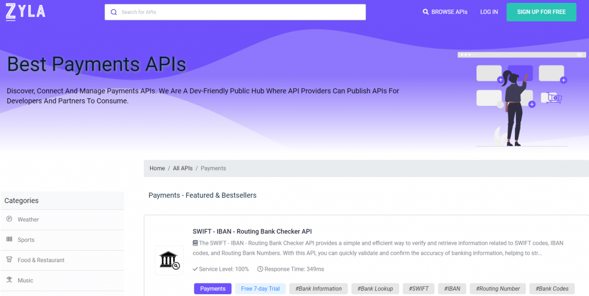This screenshot has width=589, height=296.
Task: Click SIGN UP FOR FREE button
Action: coord(541,12)
